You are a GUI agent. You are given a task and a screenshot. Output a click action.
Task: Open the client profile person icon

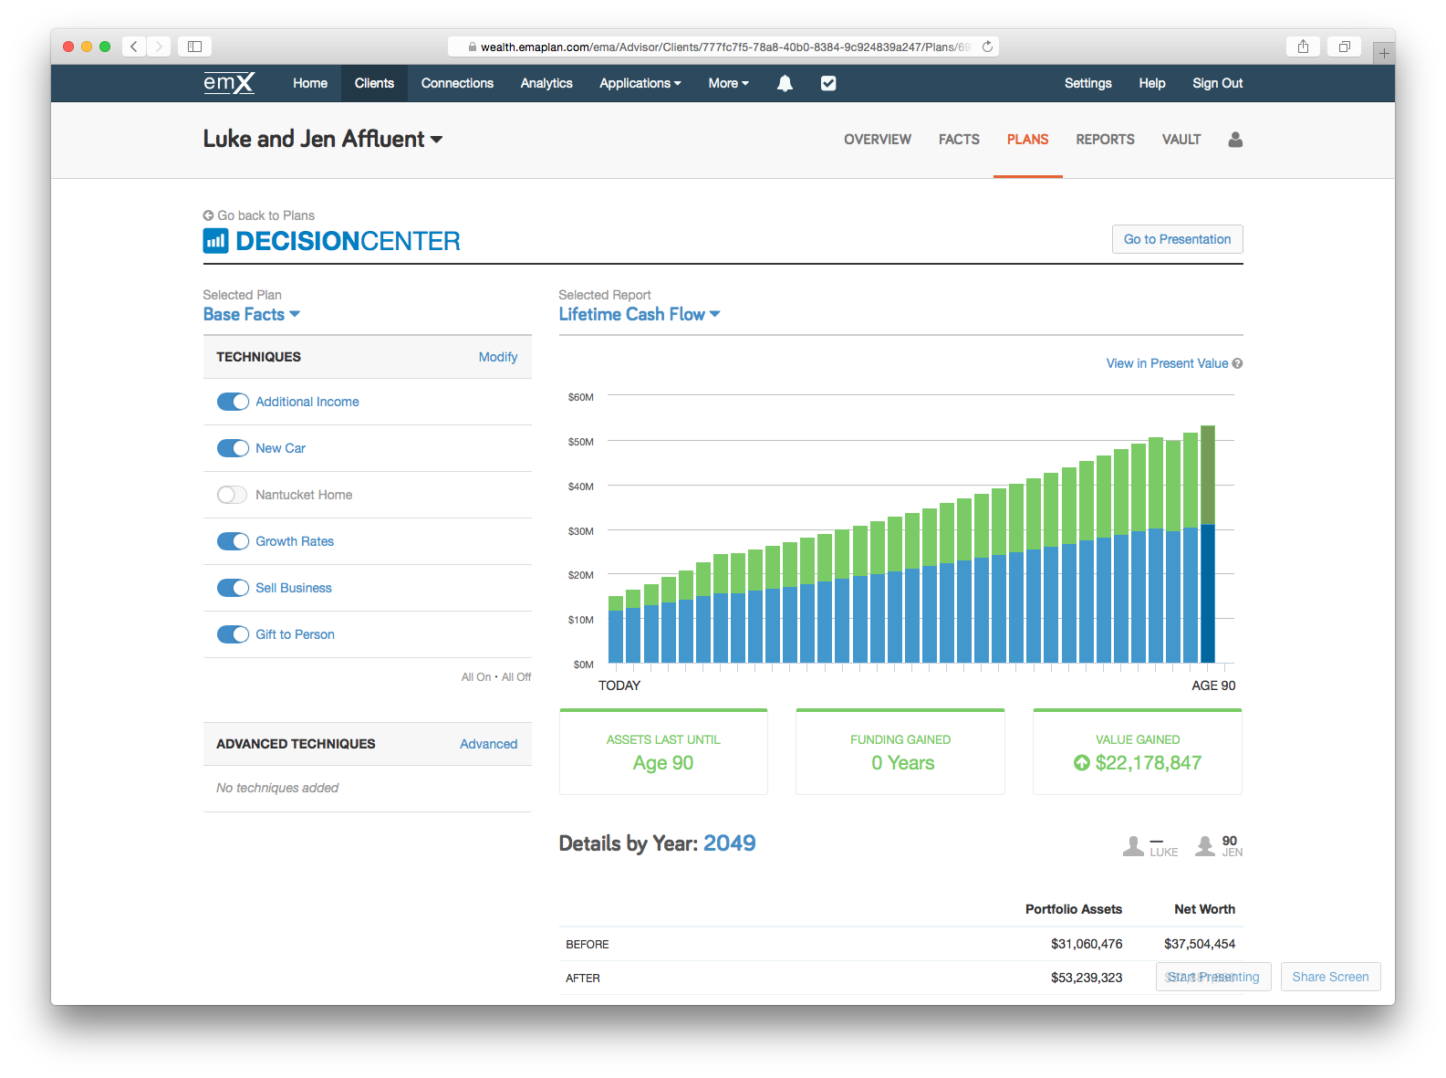1235,140
